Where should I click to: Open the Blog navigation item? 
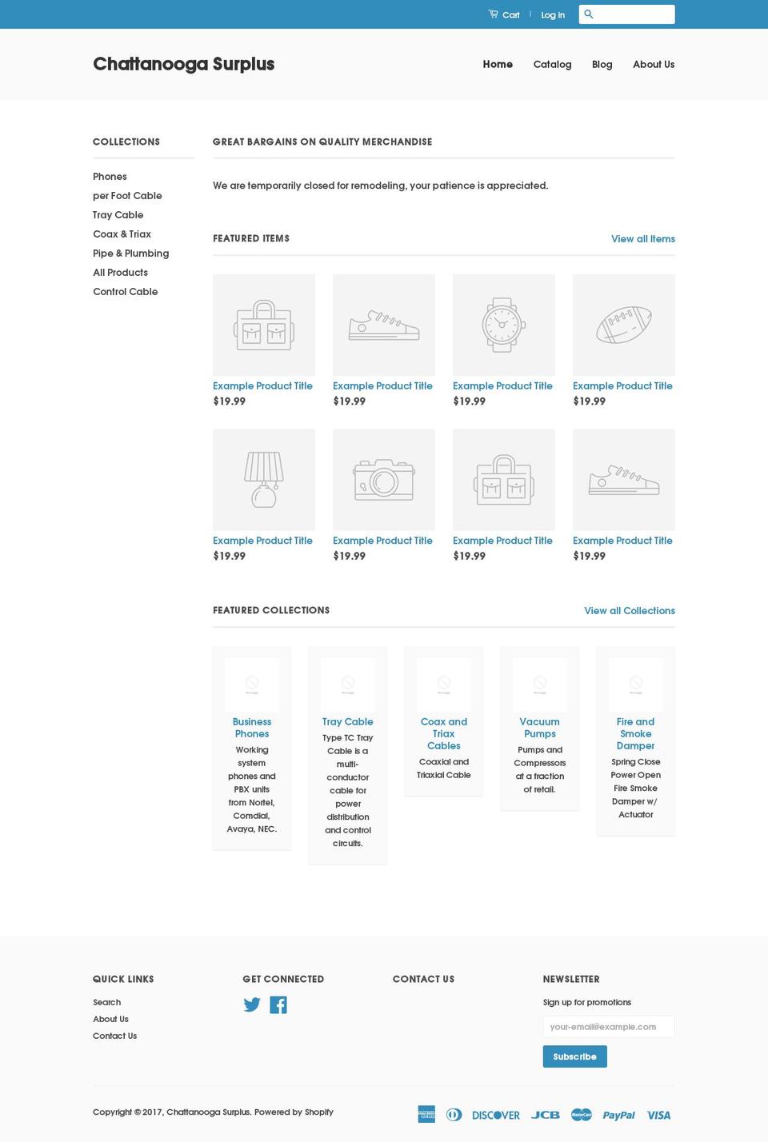click(602, 64)
